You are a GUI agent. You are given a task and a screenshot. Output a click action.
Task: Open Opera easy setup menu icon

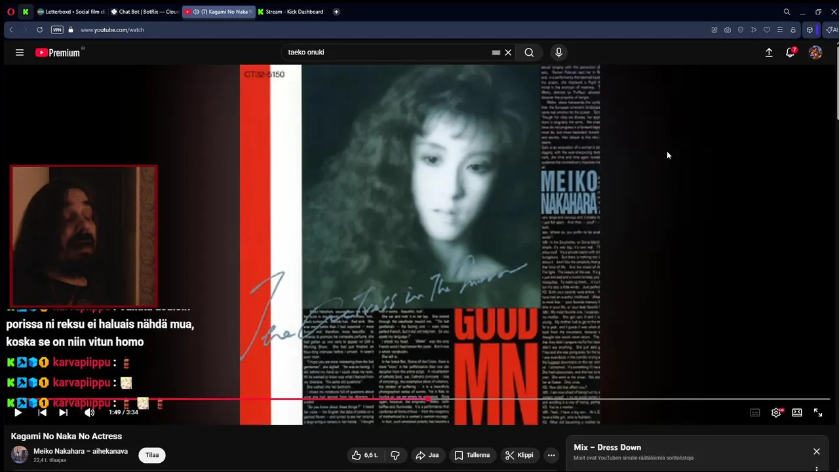coord(780,29)
